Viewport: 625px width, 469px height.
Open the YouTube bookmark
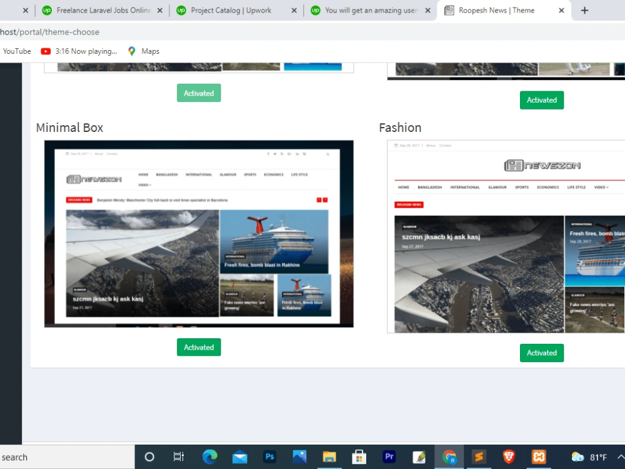pyautogui.click(x=17, y=51)
